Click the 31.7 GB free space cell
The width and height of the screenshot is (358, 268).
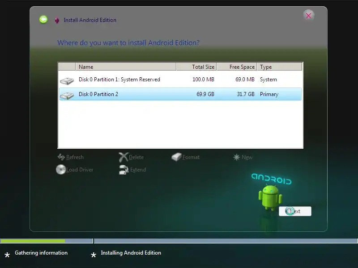tap(245, 94)
